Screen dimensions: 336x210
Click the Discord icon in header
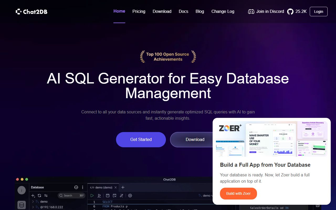251,12
